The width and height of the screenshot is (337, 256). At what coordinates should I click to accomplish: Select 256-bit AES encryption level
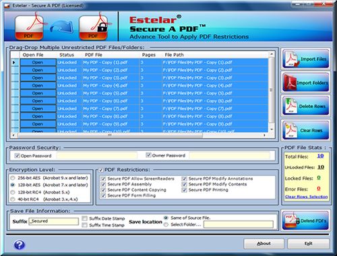pos(13,178)
